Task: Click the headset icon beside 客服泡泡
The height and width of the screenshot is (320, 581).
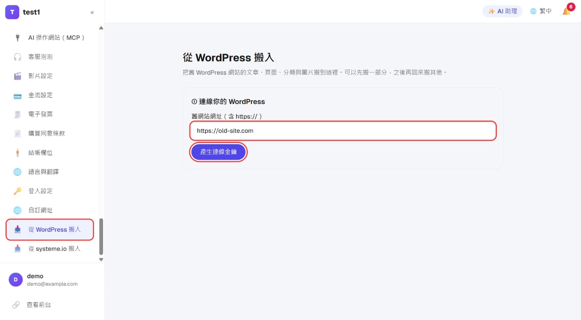Action: click(18, 57)
